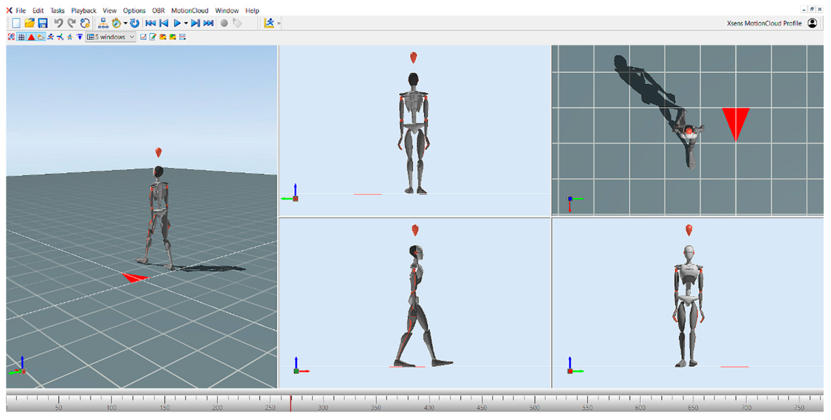Toggle the sky and cloud background button
Image resolution: width=831 pixels, height=420 pixels.
click(41, 37)
